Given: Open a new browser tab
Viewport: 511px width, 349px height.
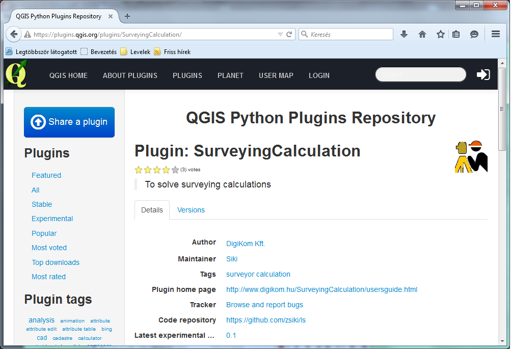Looking at the screenshot, I should 127,16.
